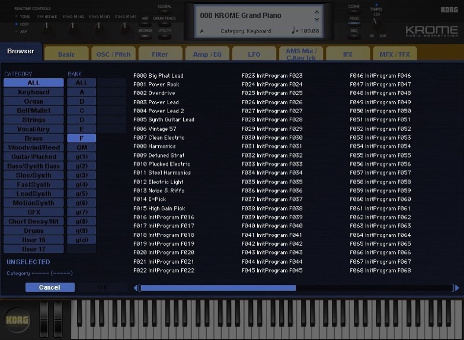Open the Amp / EQ tab
The width and height of the screenshot is (464, 340).
coord(207,54)
